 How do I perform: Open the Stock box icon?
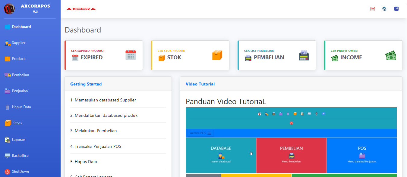point(8,123)
